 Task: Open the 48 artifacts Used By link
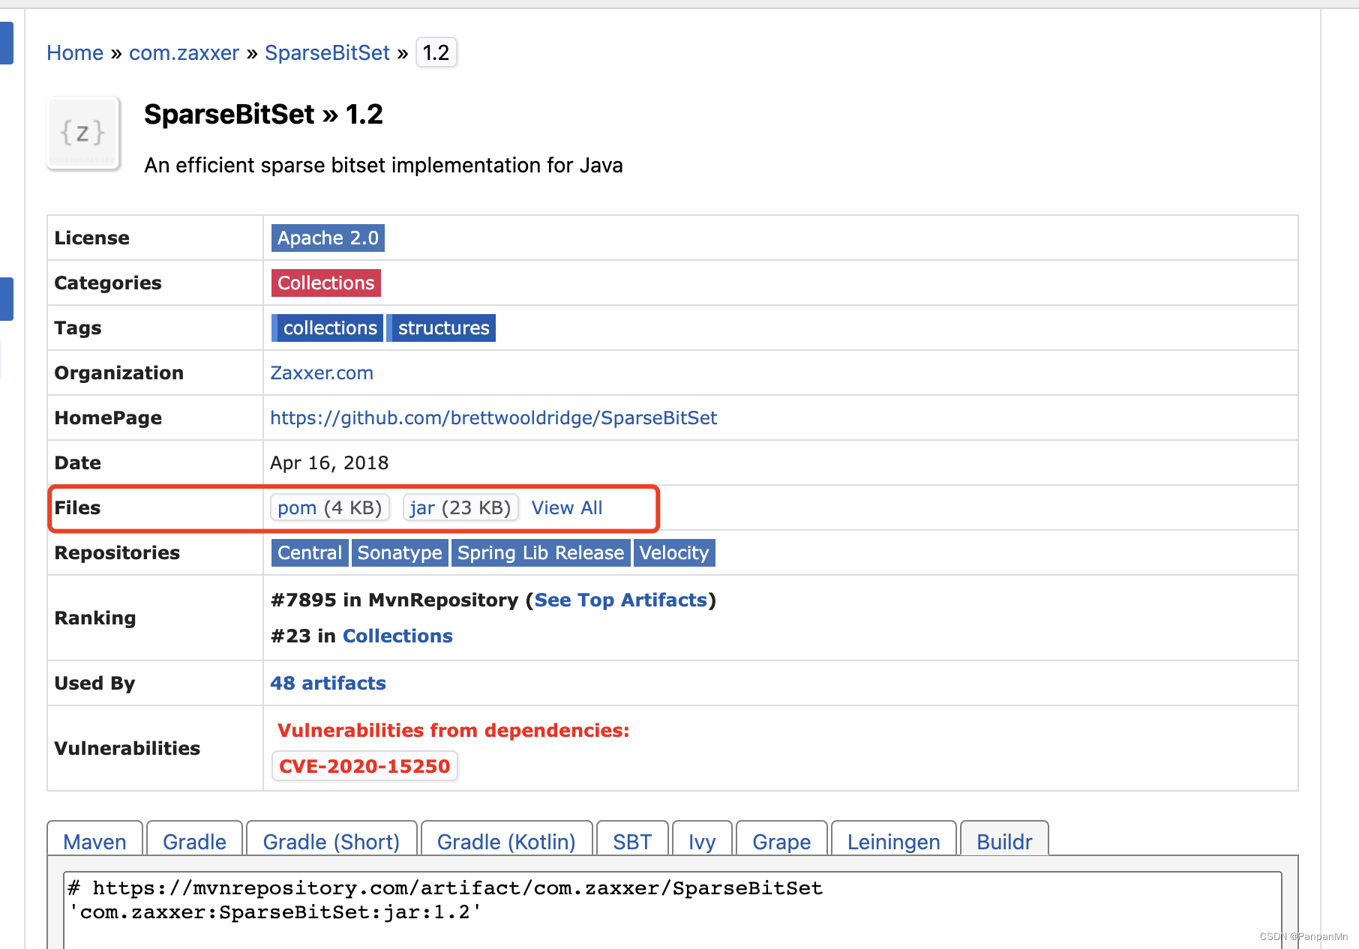point(328,683)
